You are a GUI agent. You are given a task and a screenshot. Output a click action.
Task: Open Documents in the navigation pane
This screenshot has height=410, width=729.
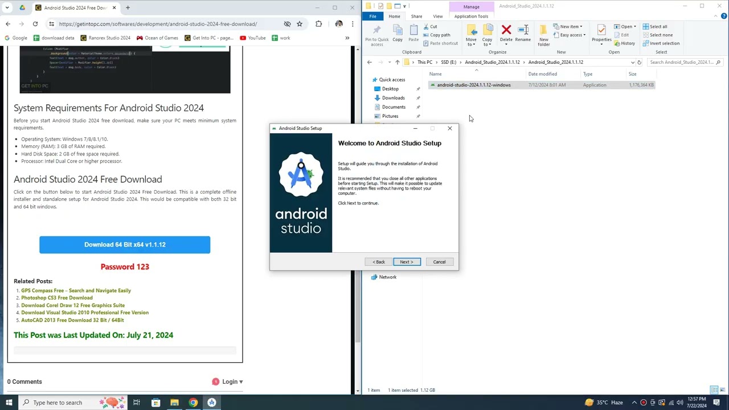pyautogui.click(x=394, y=107)
